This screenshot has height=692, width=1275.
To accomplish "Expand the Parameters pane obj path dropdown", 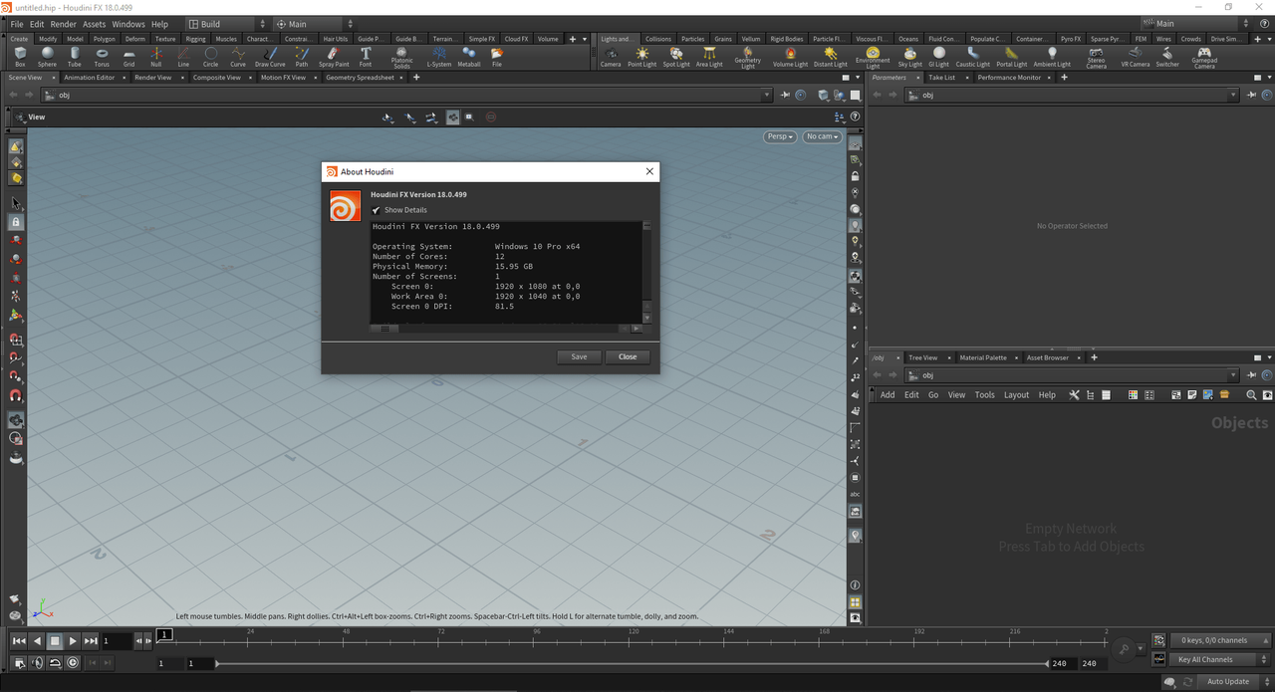I will point(1233,96).
